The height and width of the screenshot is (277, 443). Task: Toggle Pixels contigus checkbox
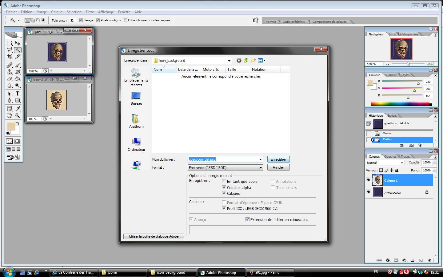98,20
